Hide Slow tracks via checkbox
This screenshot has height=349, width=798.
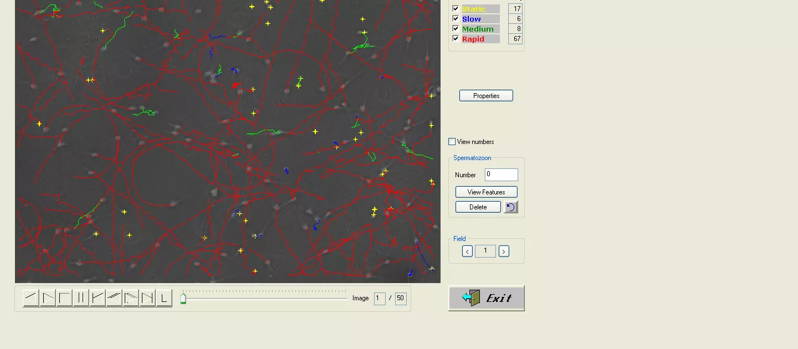456,19
